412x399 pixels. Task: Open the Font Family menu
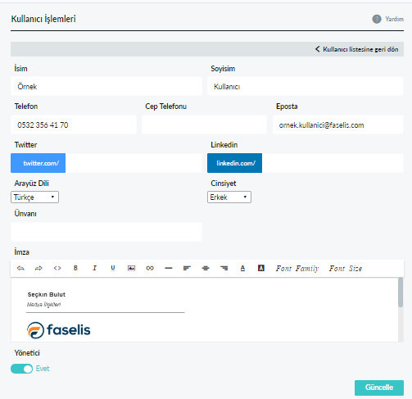tap(297, 269)
